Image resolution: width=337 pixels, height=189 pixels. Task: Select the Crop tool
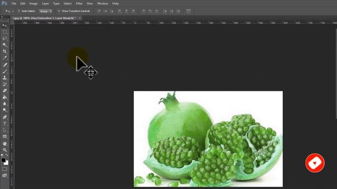(5, 51)
